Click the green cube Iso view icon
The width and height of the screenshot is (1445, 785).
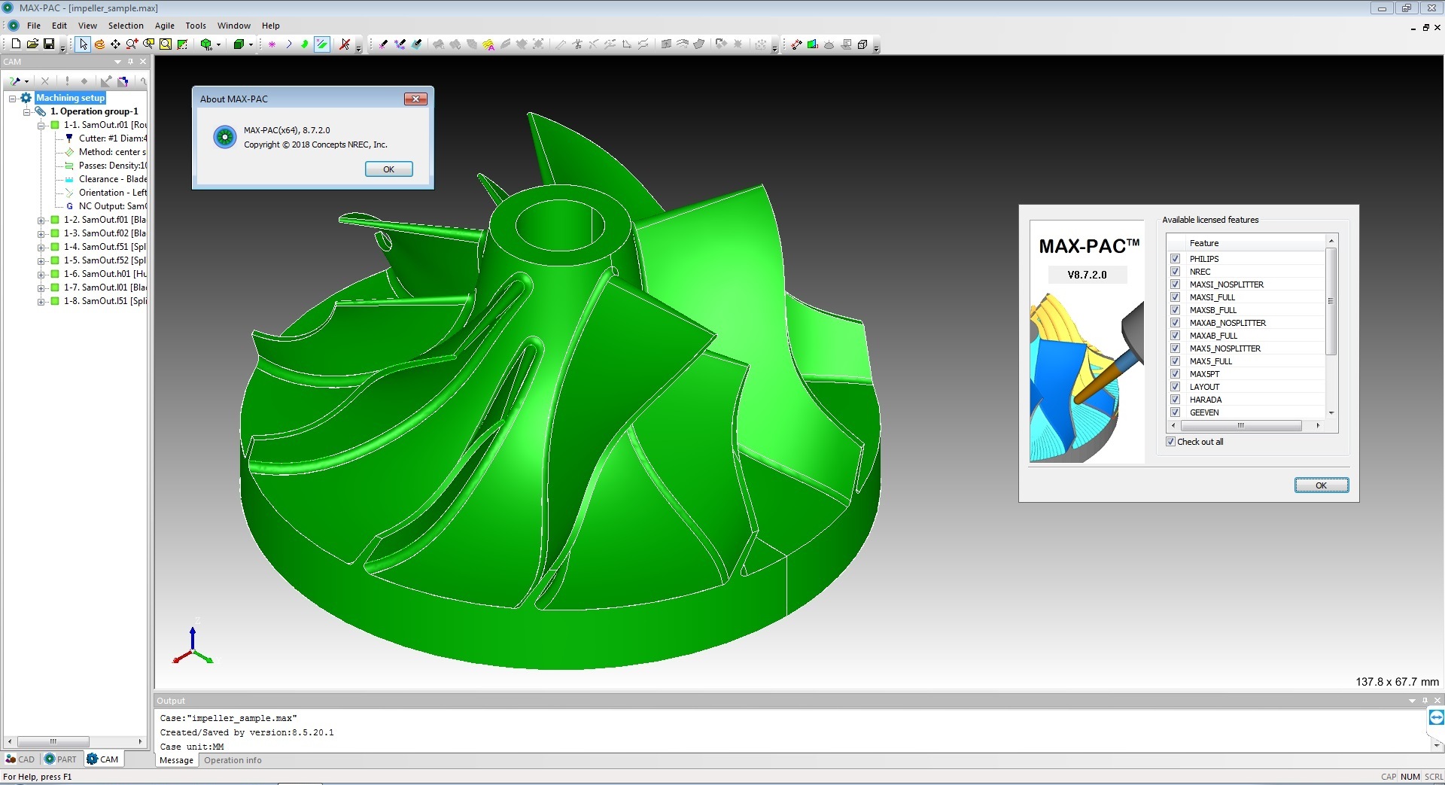click(206, 44)
